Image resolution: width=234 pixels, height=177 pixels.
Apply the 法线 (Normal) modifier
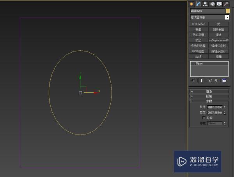[199, 57]
